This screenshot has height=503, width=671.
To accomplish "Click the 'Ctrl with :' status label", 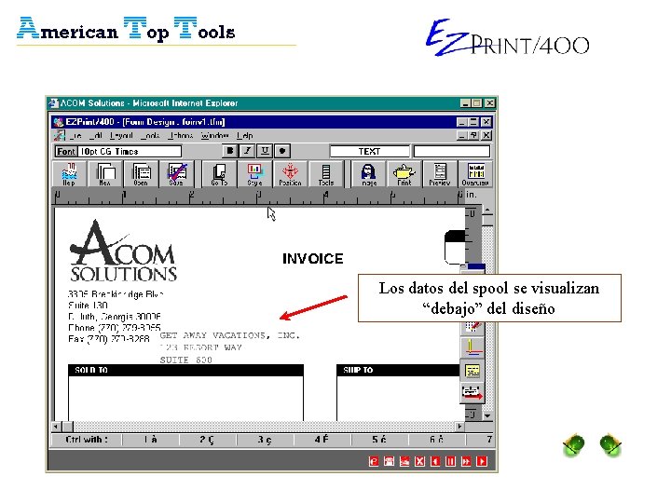I will pyautogui.click(x=87, y=440).
